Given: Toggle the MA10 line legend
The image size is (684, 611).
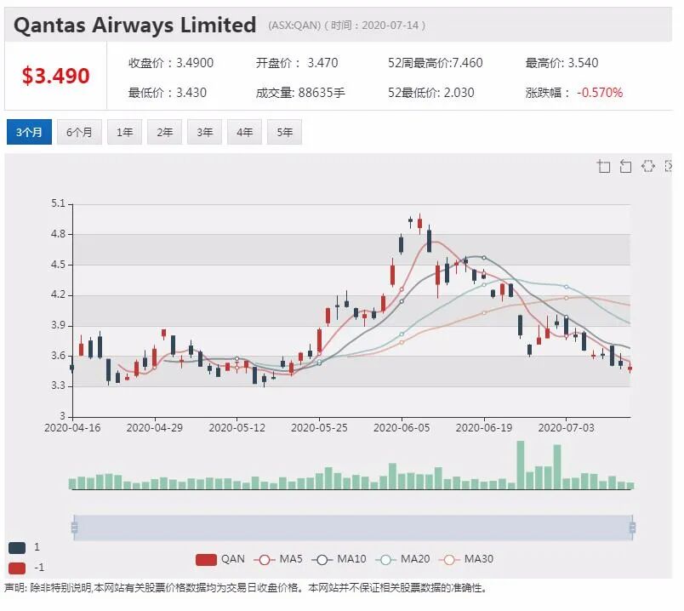Looking at the screenshot, I should 339,559.
